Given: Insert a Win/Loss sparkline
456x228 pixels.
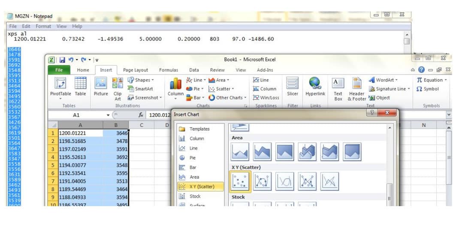Looking at the screenshot, I should point(266,98).
